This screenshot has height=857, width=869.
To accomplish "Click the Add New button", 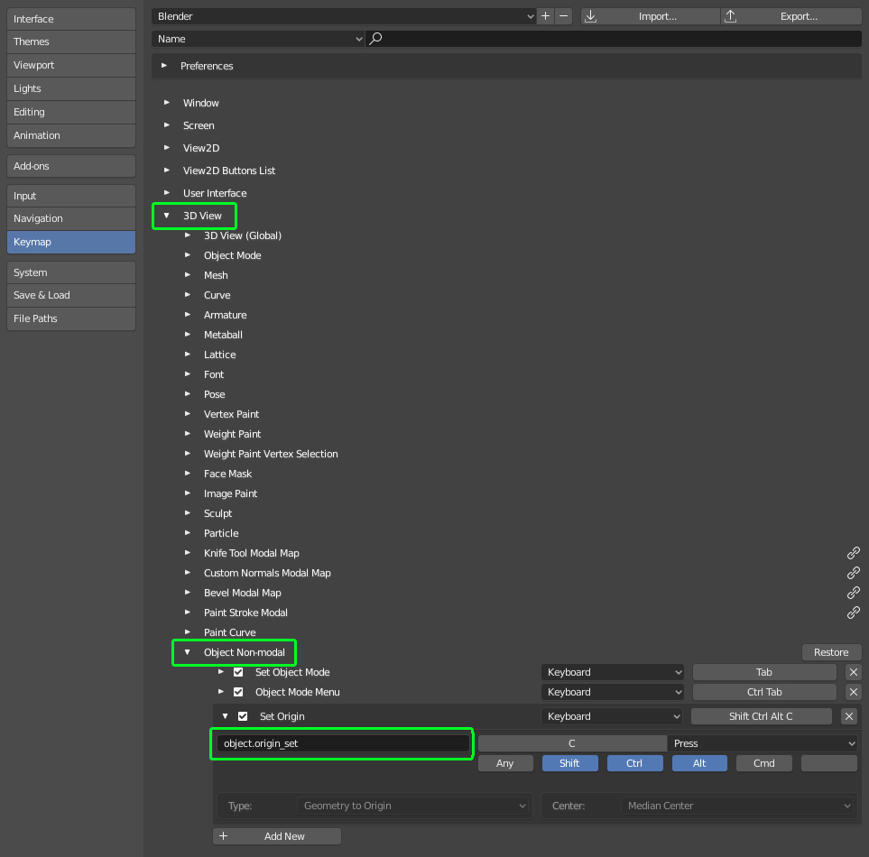I will 276,836.
